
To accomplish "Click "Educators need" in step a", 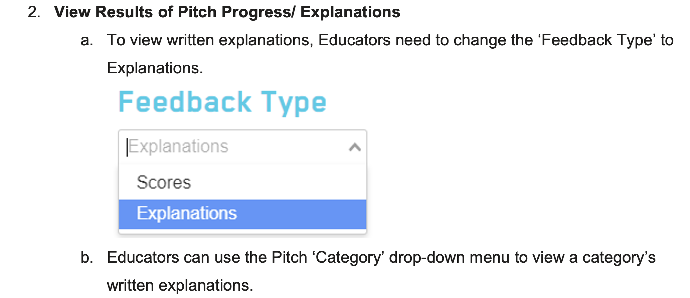I will click(374, 40).
